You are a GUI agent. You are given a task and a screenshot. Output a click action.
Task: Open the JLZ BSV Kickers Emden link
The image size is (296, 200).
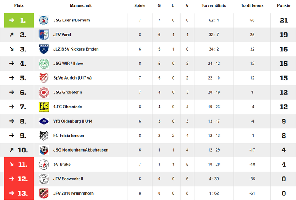pyautogui.click(x=76, y=49)
